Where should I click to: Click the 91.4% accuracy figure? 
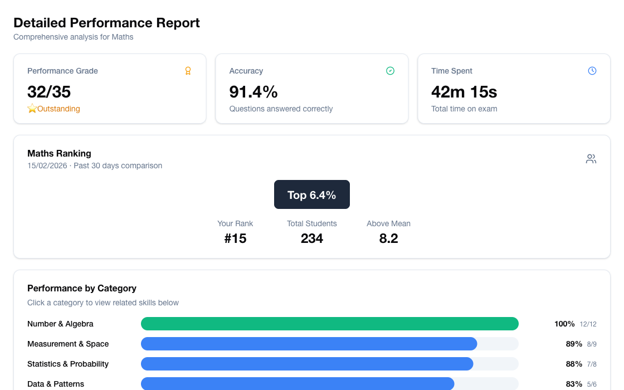click(254, 91)
